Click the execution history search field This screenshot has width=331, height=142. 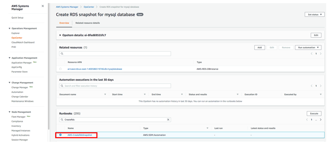(115, 86)
